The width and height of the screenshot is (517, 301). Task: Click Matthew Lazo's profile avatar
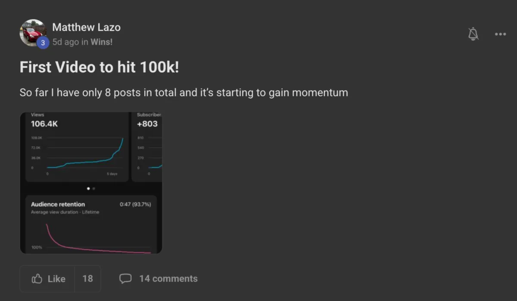pos(32,32)
